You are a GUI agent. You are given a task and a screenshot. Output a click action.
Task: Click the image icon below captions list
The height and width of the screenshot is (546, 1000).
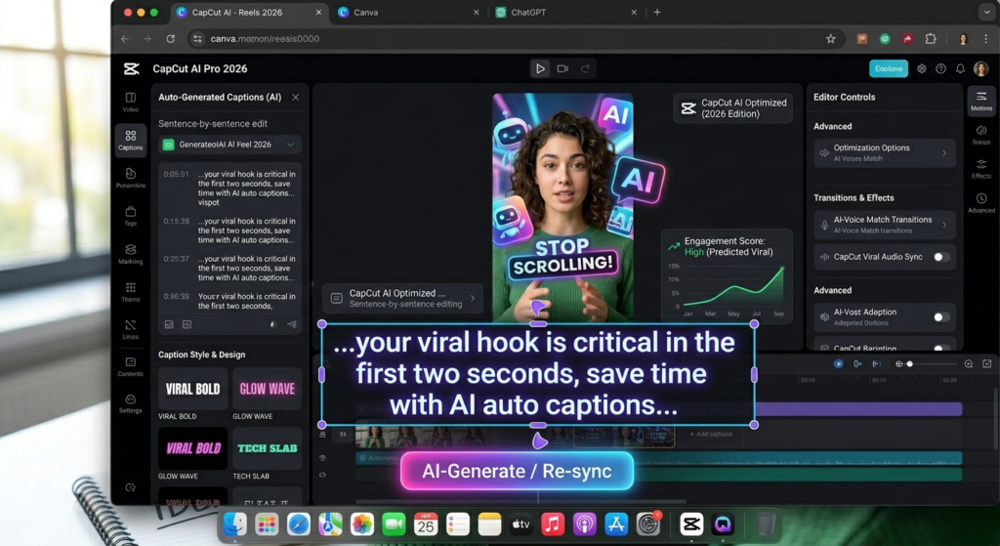169,324
